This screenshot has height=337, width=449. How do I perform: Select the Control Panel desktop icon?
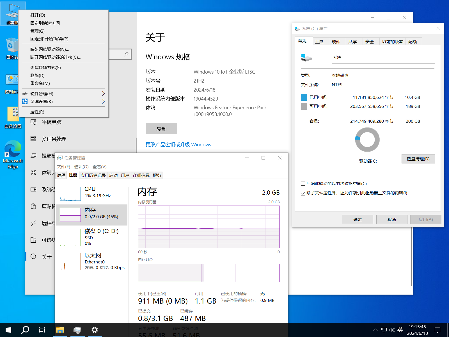coord(12,84)
